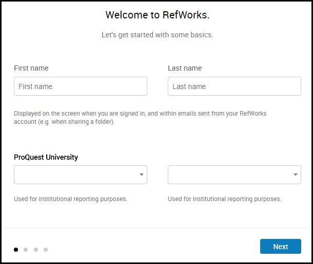Click the "Welcome to RefWorks." title
The image size is (313, 264).
[x=157, y=15]
